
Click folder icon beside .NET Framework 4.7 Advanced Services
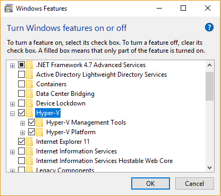pos(30,65)
